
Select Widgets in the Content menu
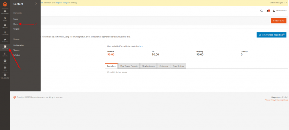point(16,29)
